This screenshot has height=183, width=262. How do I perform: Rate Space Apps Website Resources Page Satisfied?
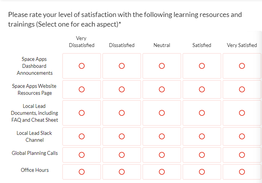pyautogui.click(x=202, y=89)
